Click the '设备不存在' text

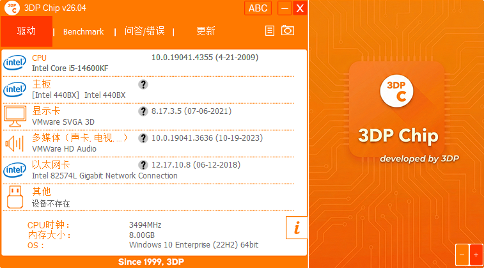51,204
